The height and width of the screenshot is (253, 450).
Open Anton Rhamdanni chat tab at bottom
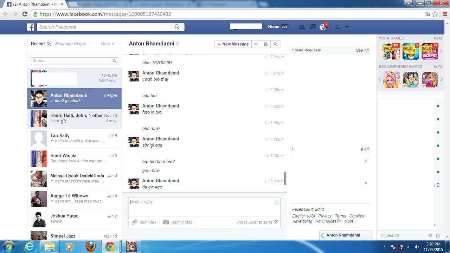click(x=345, y=235)
